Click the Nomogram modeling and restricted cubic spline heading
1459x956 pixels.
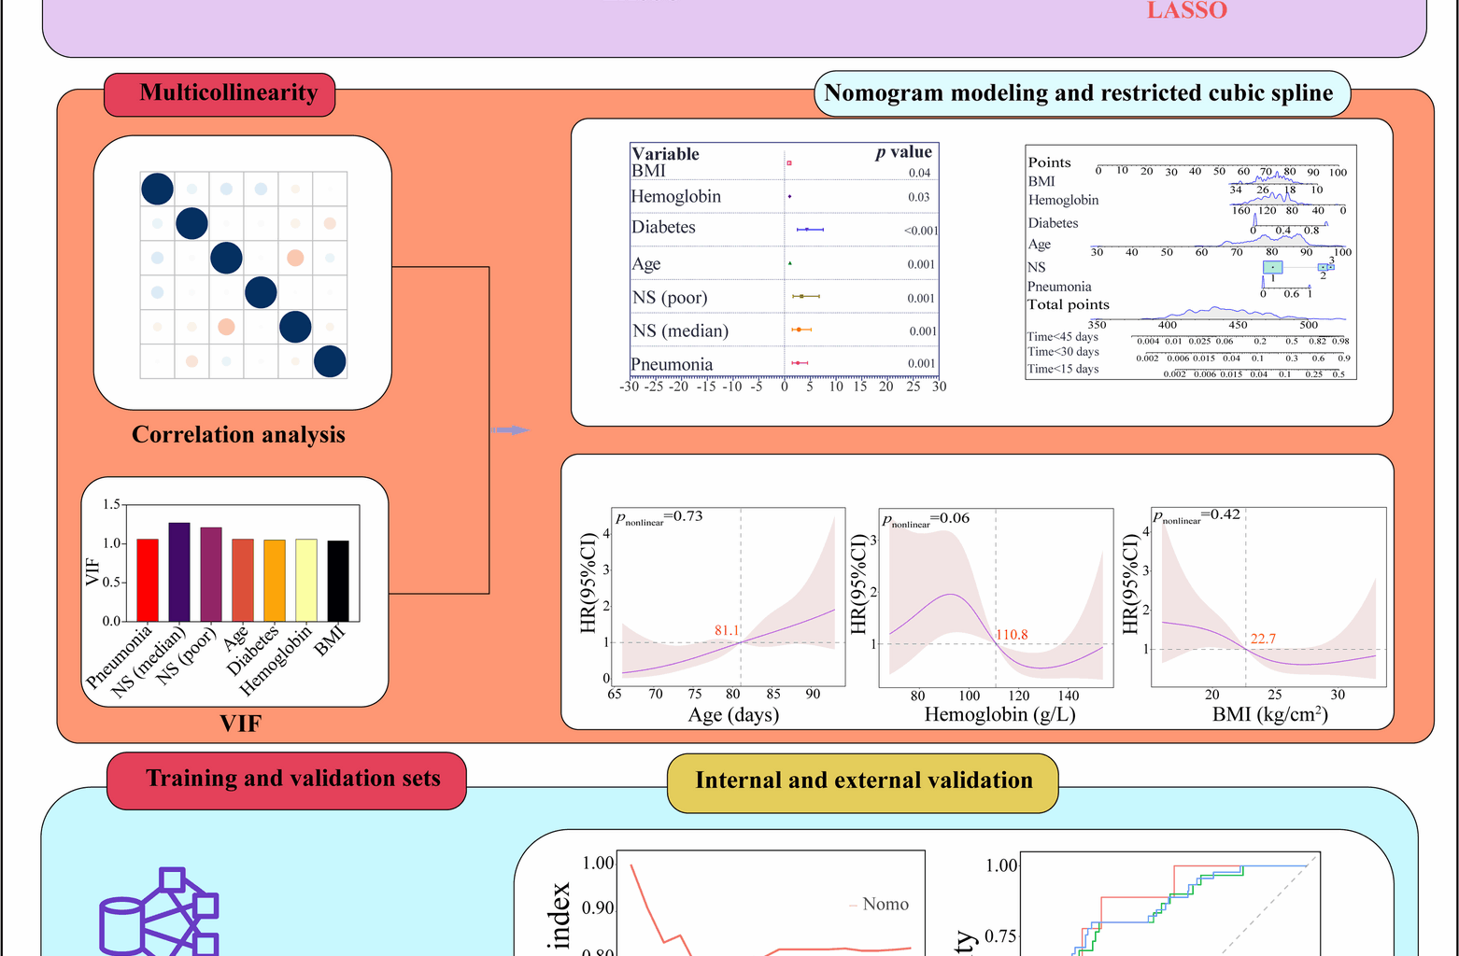(1082, 93)
